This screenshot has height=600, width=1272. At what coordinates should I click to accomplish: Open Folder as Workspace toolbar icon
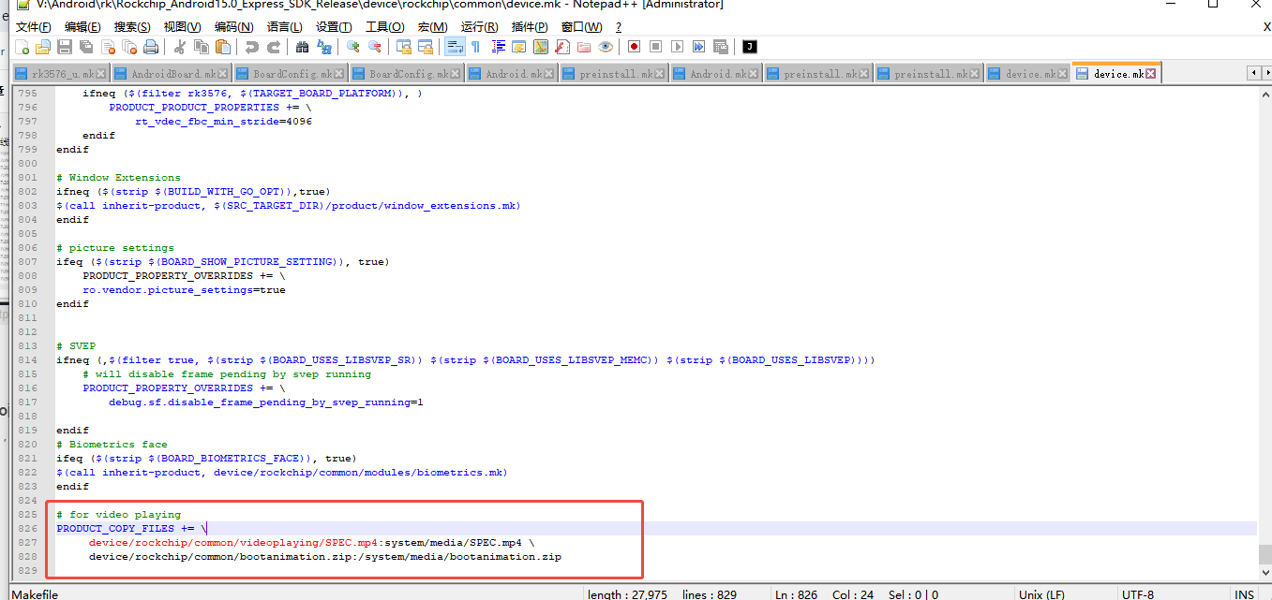(x=583, y=47)
